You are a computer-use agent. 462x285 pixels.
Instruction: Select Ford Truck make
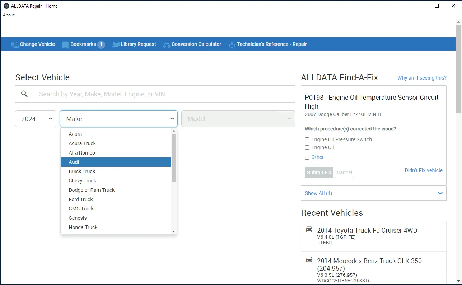coord(116,199)
